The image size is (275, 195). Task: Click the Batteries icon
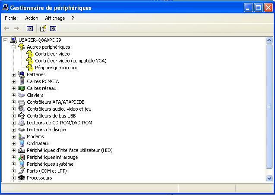22,74
